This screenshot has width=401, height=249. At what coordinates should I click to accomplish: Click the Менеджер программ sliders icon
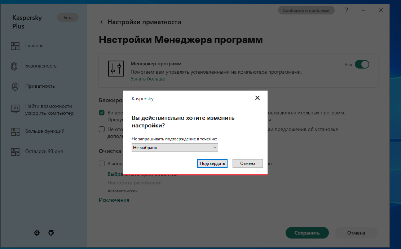tap(116, 69)
